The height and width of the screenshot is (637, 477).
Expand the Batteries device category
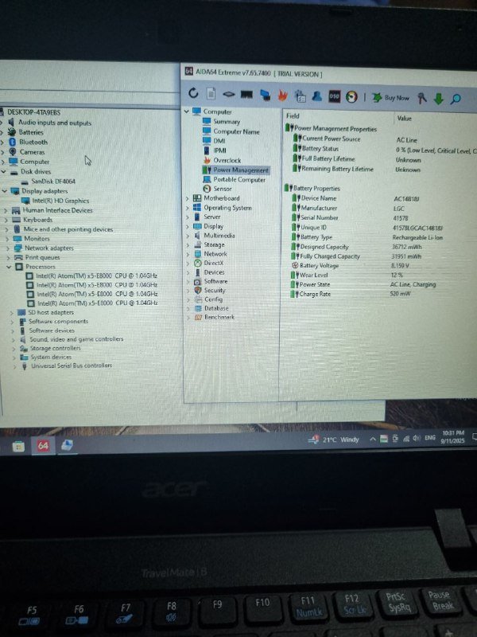(4, 132)
